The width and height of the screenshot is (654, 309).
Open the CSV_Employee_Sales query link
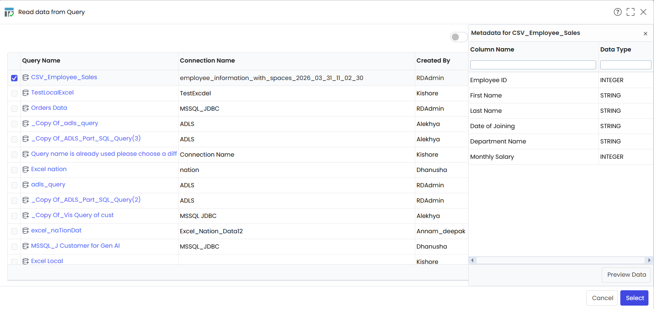pos(64,77)
